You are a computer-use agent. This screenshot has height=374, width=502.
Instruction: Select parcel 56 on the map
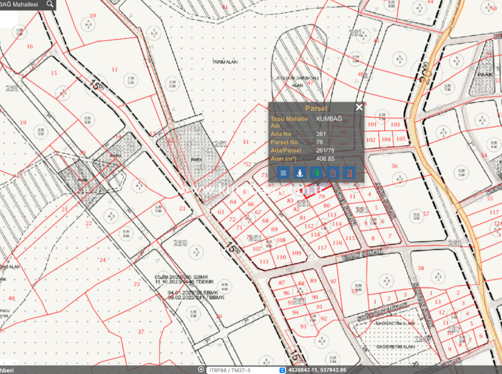click(x=394, y=166)
